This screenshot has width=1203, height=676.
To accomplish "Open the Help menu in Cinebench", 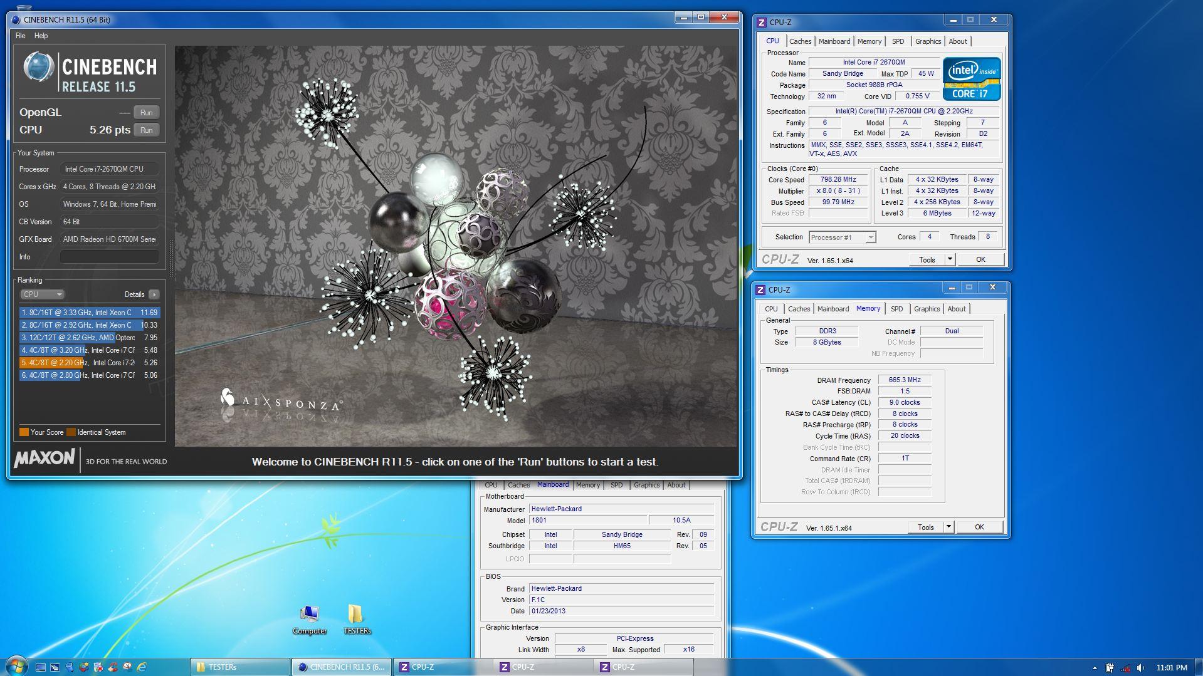I will 41,36.
